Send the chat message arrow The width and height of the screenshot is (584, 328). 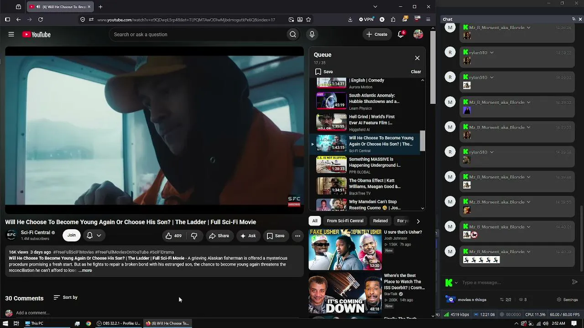[575, 282]
